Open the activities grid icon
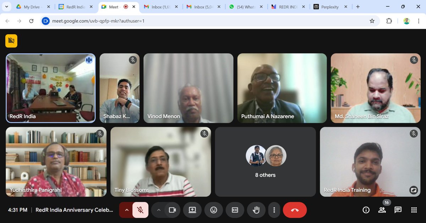This screenshot has height=223, width=426. 414,210
